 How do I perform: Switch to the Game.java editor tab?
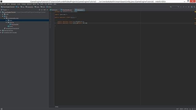(55, 10)
